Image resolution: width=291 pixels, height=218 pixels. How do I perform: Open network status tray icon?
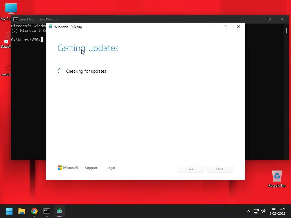pos(256,211)
